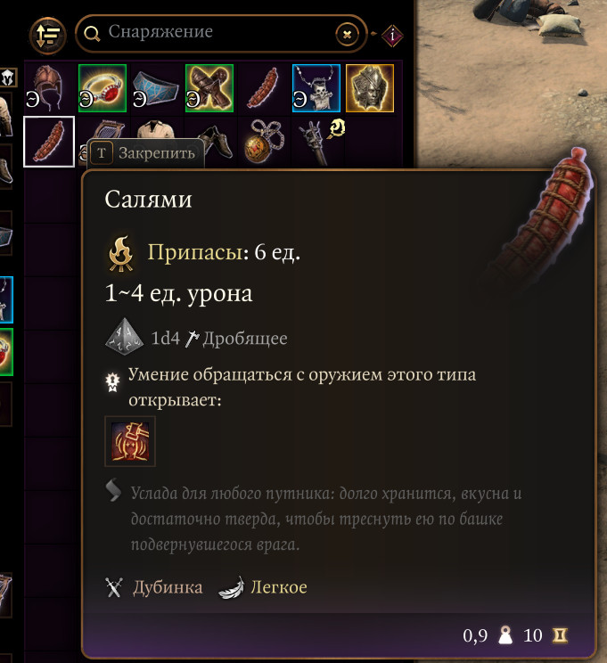
Task: Select the gold-bordered helmeted face mask
Action: (x=370, y=88)
